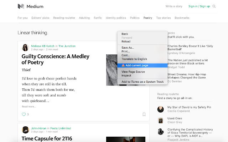Viewport: 228px width, 142px height.
Task: Open The Junction publication link
Action: tap(67, 46)
